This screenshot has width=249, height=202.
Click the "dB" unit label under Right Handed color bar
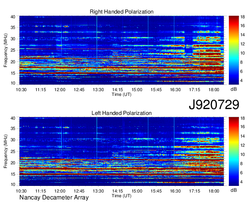pyautogui.click(x=234, y=89)
